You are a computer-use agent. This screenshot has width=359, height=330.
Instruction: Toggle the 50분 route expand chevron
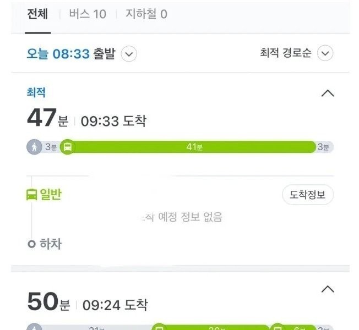(x=328, y=289)
